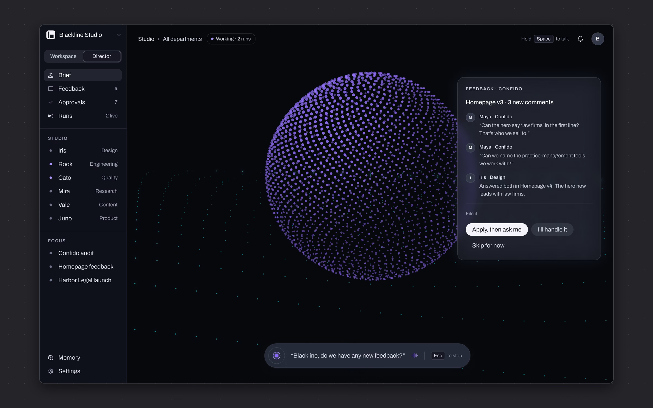Click the Runs broadcast icon

[51, 116]
